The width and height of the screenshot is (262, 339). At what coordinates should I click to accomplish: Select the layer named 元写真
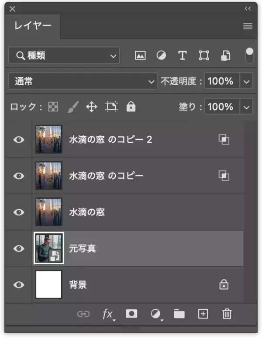click(83, 249)
